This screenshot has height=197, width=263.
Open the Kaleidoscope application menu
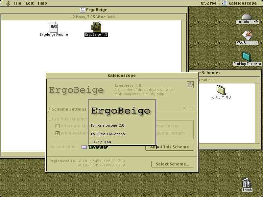point(239,3)
